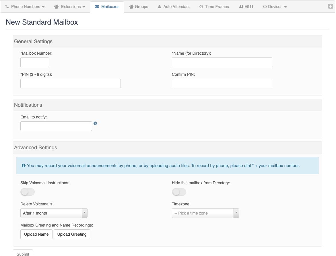336x256 pixels.
Task: Focus the Mailbox Number field
Action: 35,62
